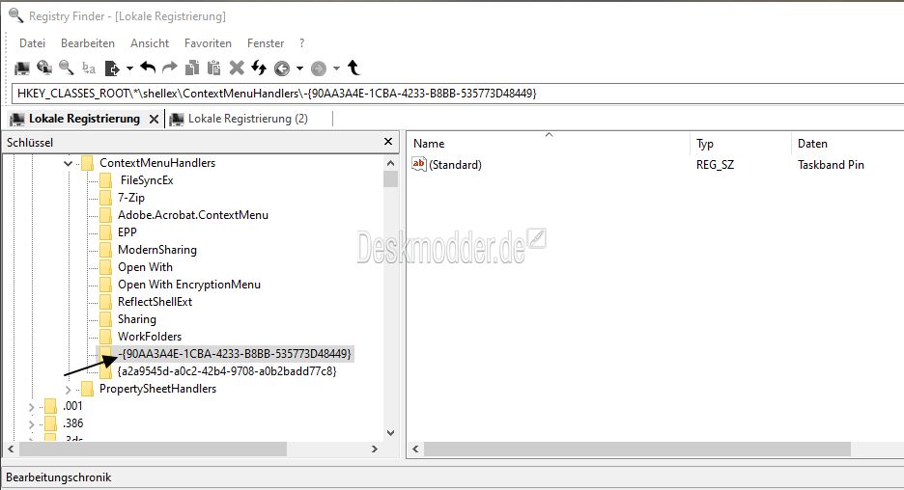Open the Ansicht menu
The height and width of the screenshot is (490, 904).
point(150,43)
